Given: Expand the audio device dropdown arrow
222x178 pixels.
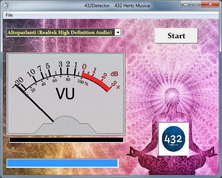Looking at the screenshot, I should (118, 33).
